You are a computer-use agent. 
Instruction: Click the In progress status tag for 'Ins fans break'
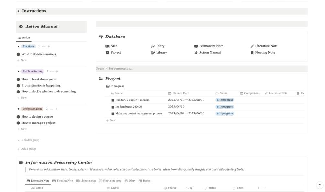pos(225,107)
